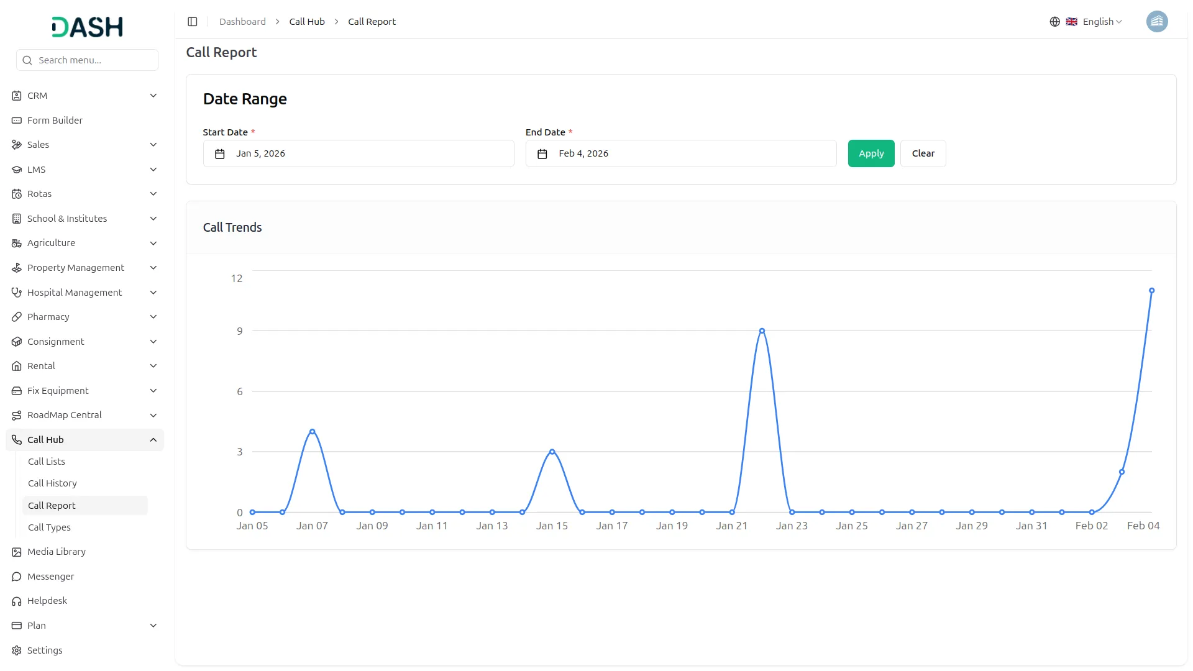Open the user avatar menu

pos(1156,22)
